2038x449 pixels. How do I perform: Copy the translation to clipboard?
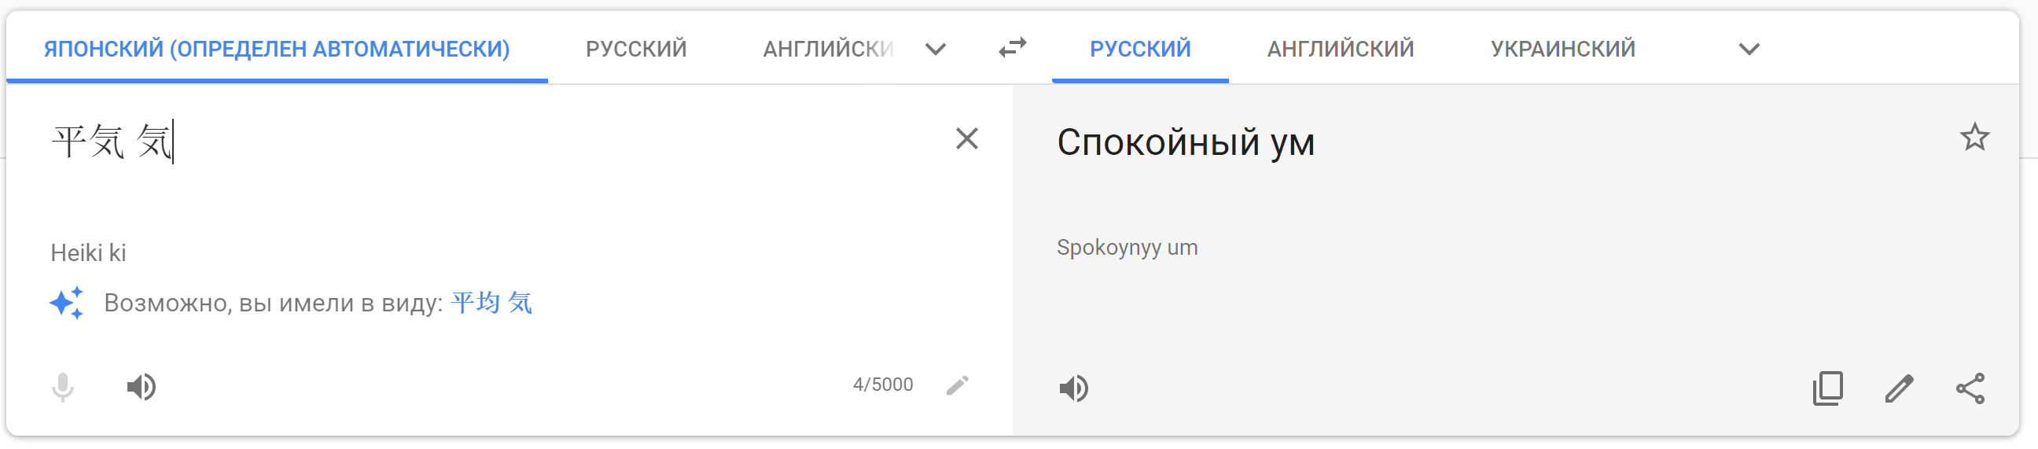[x=1826, y=388]
